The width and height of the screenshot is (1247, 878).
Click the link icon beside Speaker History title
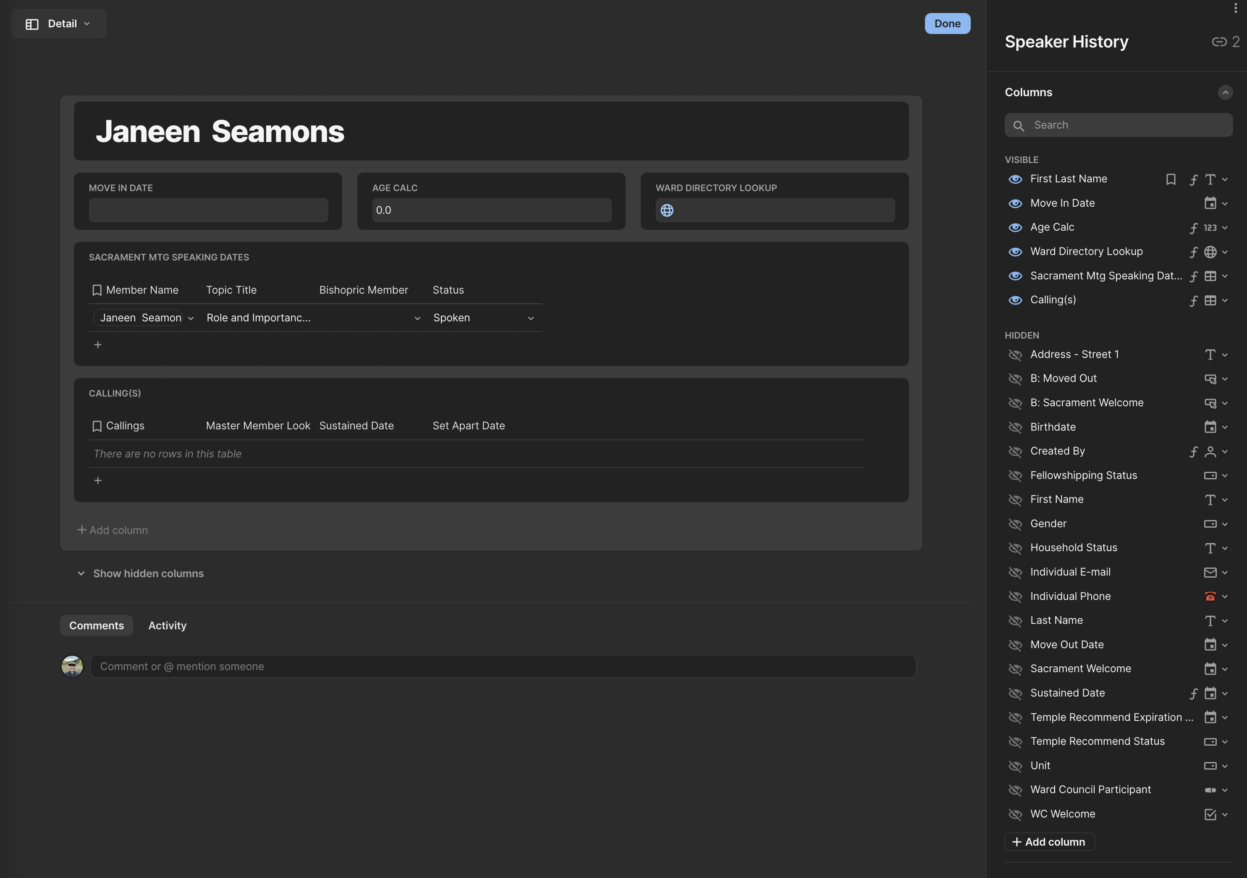coord(1219,42)
